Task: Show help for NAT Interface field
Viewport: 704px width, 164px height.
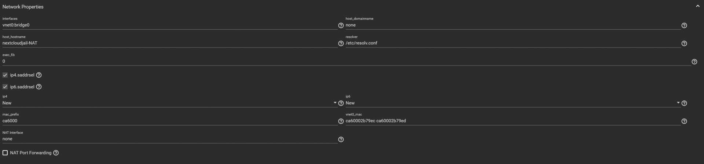Action: [x=341, y=139]
